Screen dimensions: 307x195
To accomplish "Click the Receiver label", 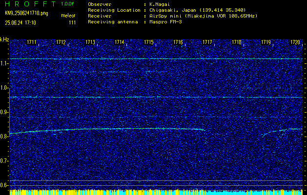I will click(x=100, y=16).
